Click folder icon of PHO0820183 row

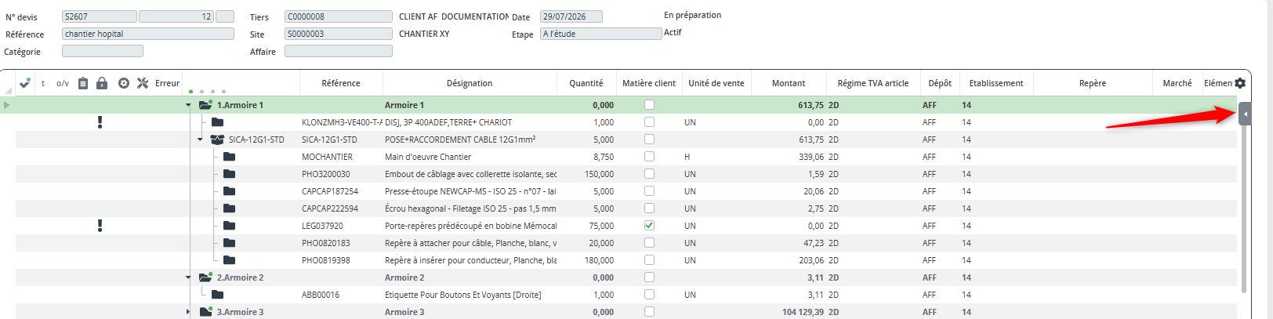229,243
